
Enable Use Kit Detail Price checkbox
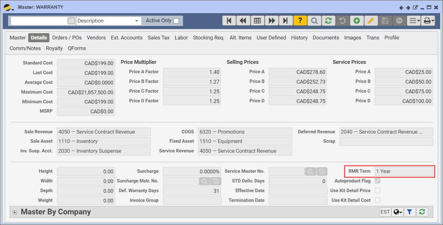pos(378,191)
